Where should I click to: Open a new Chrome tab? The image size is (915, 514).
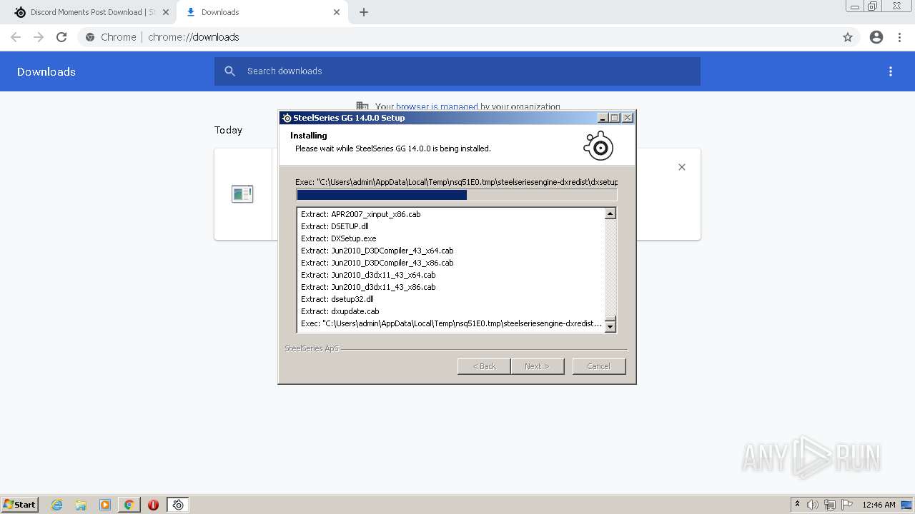click(364, 12)
